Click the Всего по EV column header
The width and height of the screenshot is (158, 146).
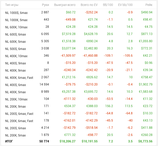click(x=89, y=5)
